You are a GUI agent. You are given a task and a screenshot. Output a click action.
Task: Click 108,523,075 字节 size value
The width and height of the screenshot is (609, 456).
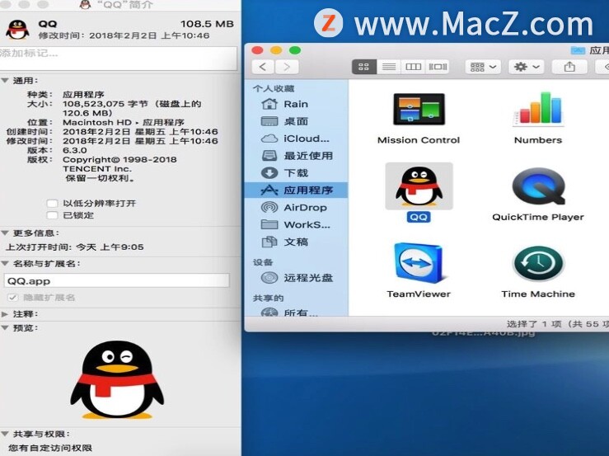(105, 104)
